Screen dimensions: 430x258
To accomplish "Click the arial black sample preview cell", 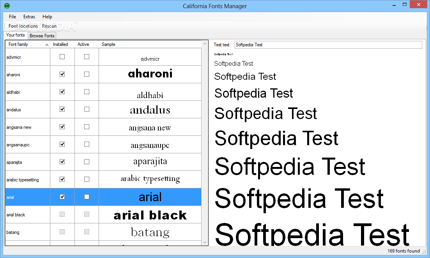I will point(150,214).
